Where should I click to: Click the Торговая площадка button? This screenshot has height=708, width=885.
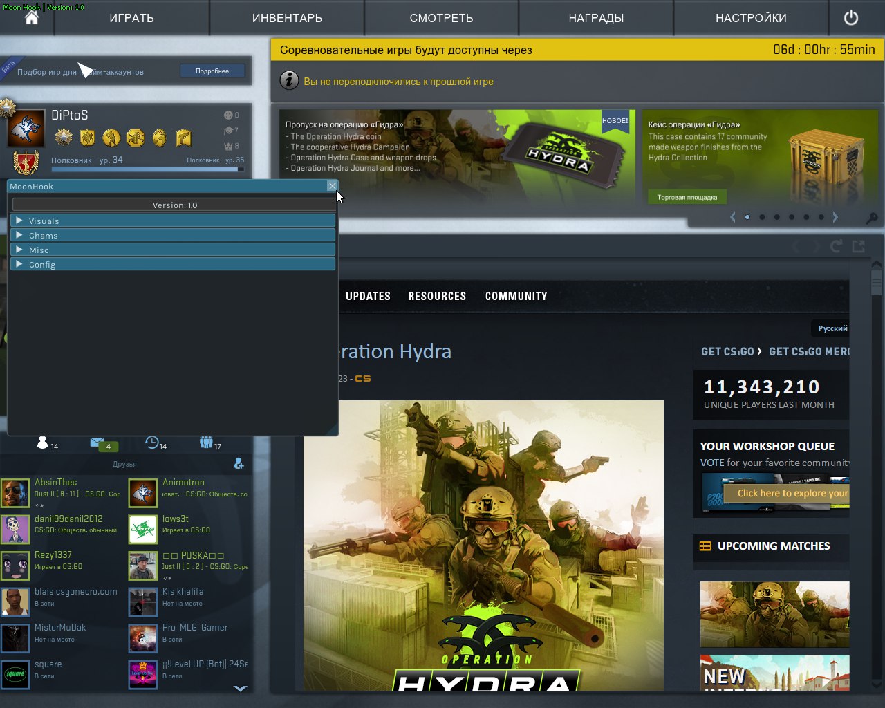click(x=687, y=198)
